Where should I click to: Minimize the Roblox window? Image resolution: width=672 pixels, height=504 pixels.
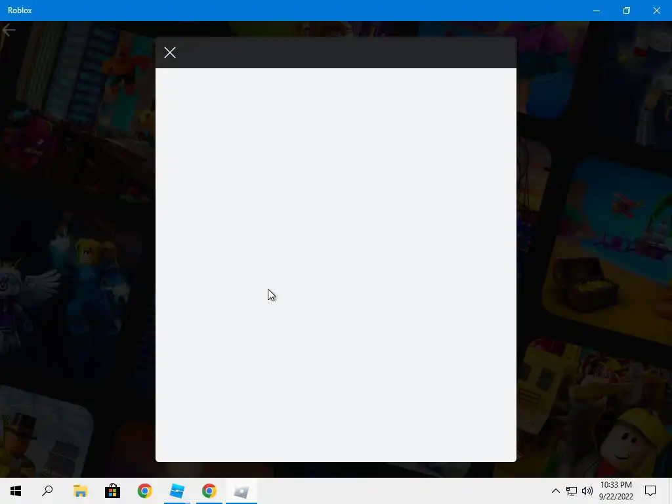pos(596,10)
